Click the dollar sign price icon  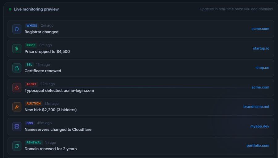17,49
